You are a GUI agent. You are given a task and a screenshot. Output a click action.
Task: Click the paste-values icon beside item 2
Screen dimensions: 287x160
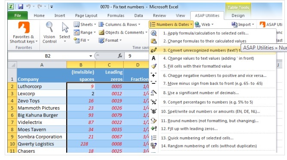pyautogui.click(x=153, y=41)
